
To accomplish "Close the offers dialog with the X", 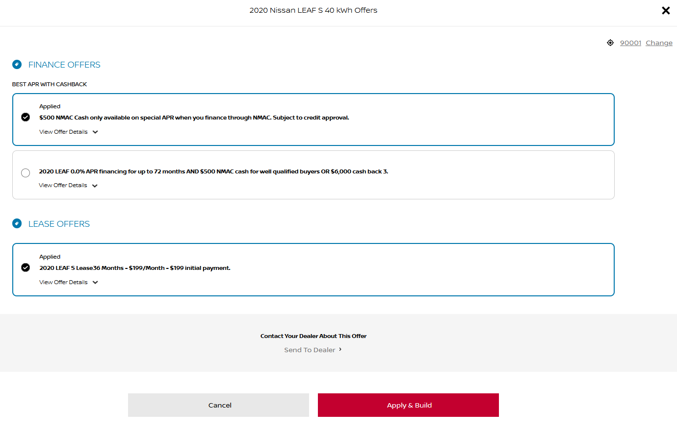I will point(666,10).
